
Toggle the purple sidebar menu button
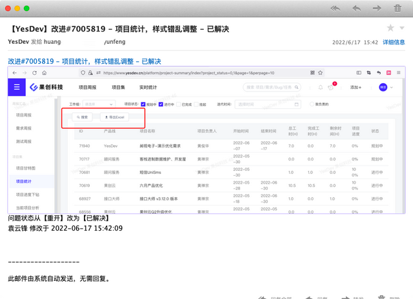[x=17, y=87]
